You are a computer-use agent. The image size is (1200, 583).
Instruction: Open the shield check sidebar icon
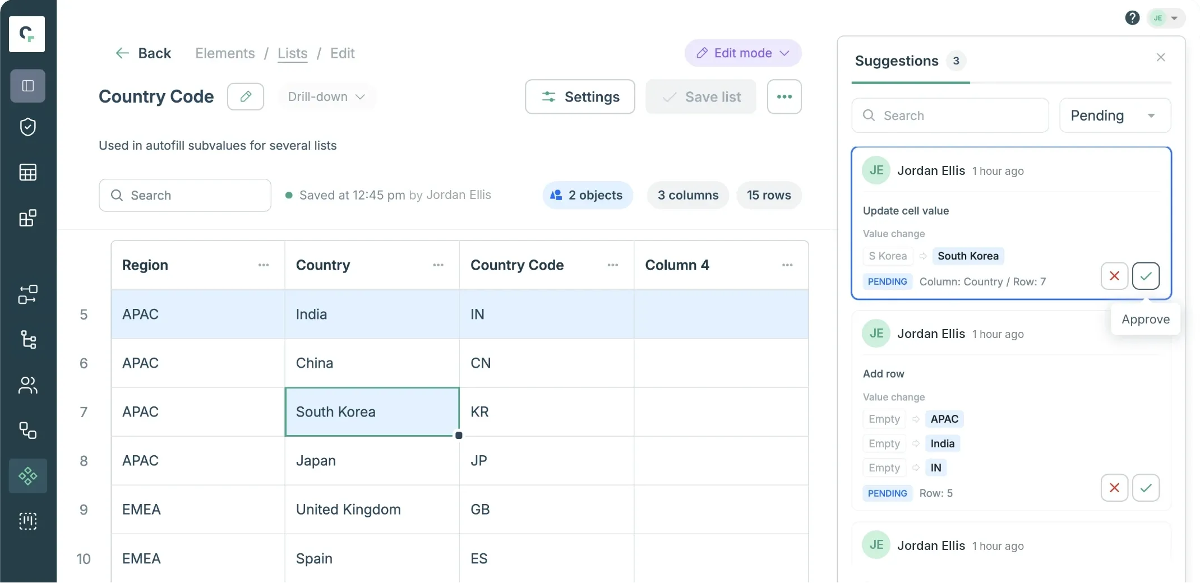[27, 127]
